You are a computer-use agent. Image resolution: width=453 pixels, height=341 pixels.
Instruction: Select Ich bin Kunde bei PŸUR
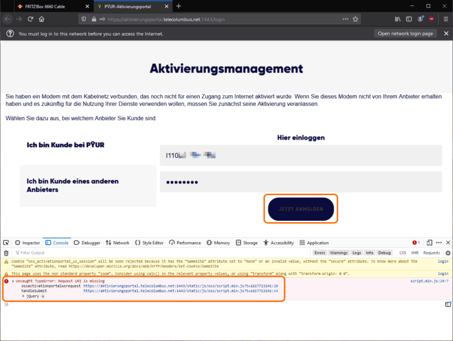point(65,145)
